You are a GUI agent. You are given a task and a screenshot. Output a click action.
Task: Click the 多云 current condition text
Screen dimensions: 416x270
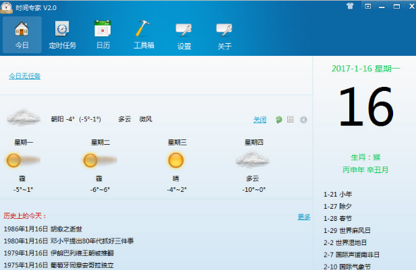click(x=125, y=119)
